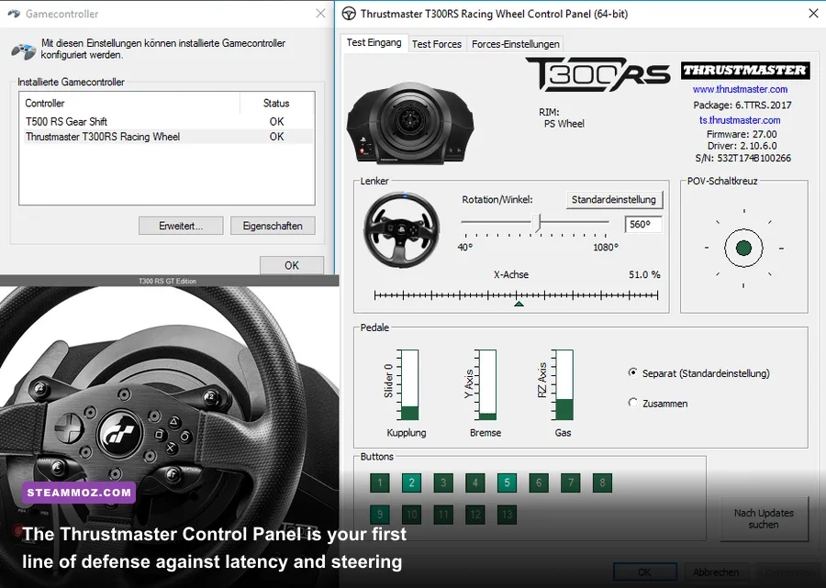Click button indicator 8
The height and width of the screenshot is (588, 826).
click(602, 483)
